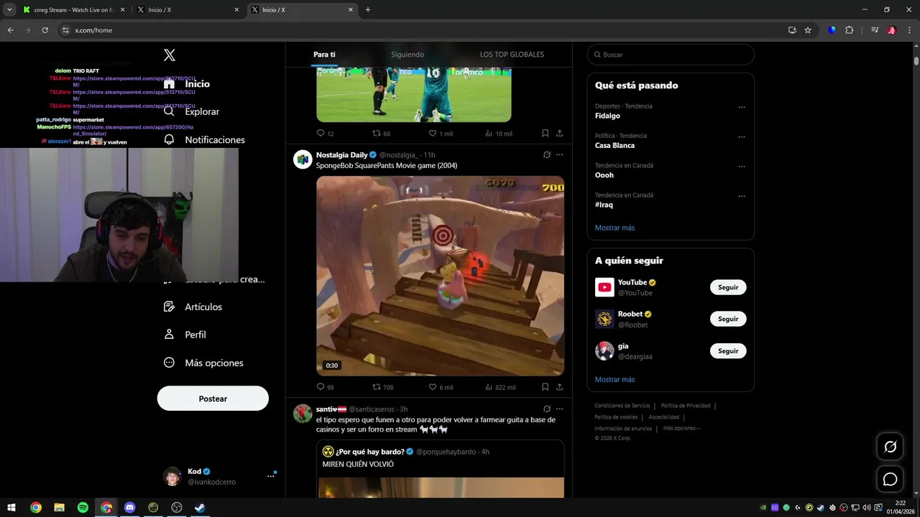Reply to the Nostalgia Daily post
This screenshot has height=517, width=920.
(325, 387)
